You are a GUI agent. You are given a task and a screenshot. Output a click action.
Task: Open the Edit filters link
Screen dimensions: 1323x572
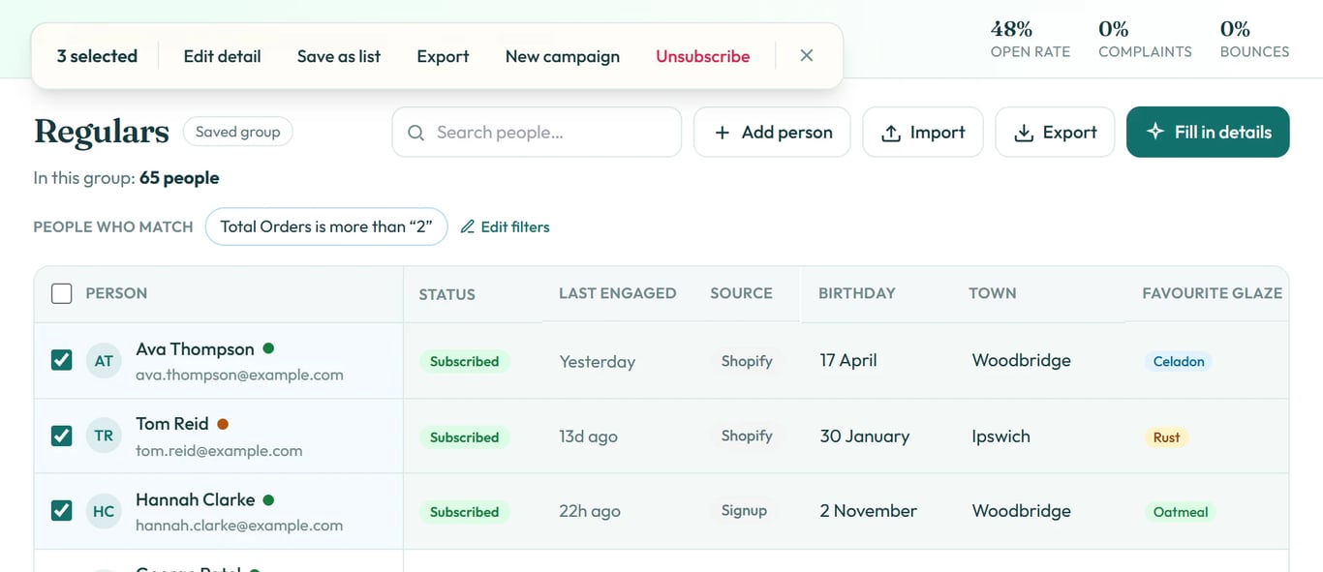(x=505, y=226)
